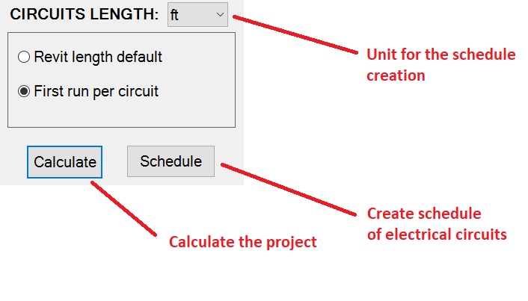This screenshot has width=528, height=301.
Task: Select the "Revit length default" radio circle
Action: (x=24, y=57)
